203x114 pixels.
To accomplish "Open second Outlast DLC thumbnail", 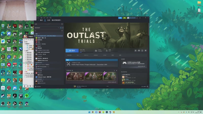I will [94, 76].
